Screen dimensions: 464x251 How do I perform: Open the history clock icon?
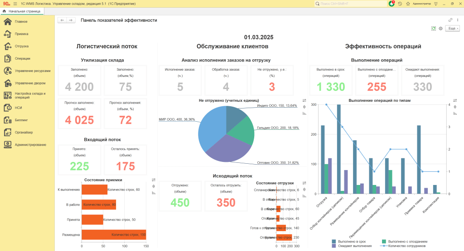coord(400,4)
